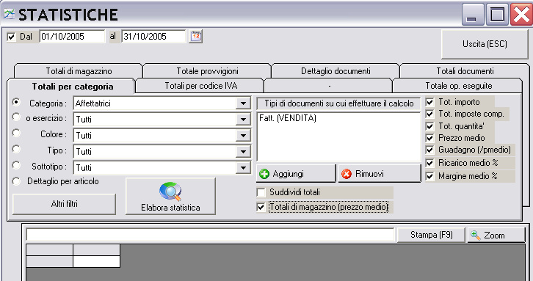The image size is (533, 281).
Task: Click the Statistiche chart icon in title bar
Action: [x=10, y=14]
